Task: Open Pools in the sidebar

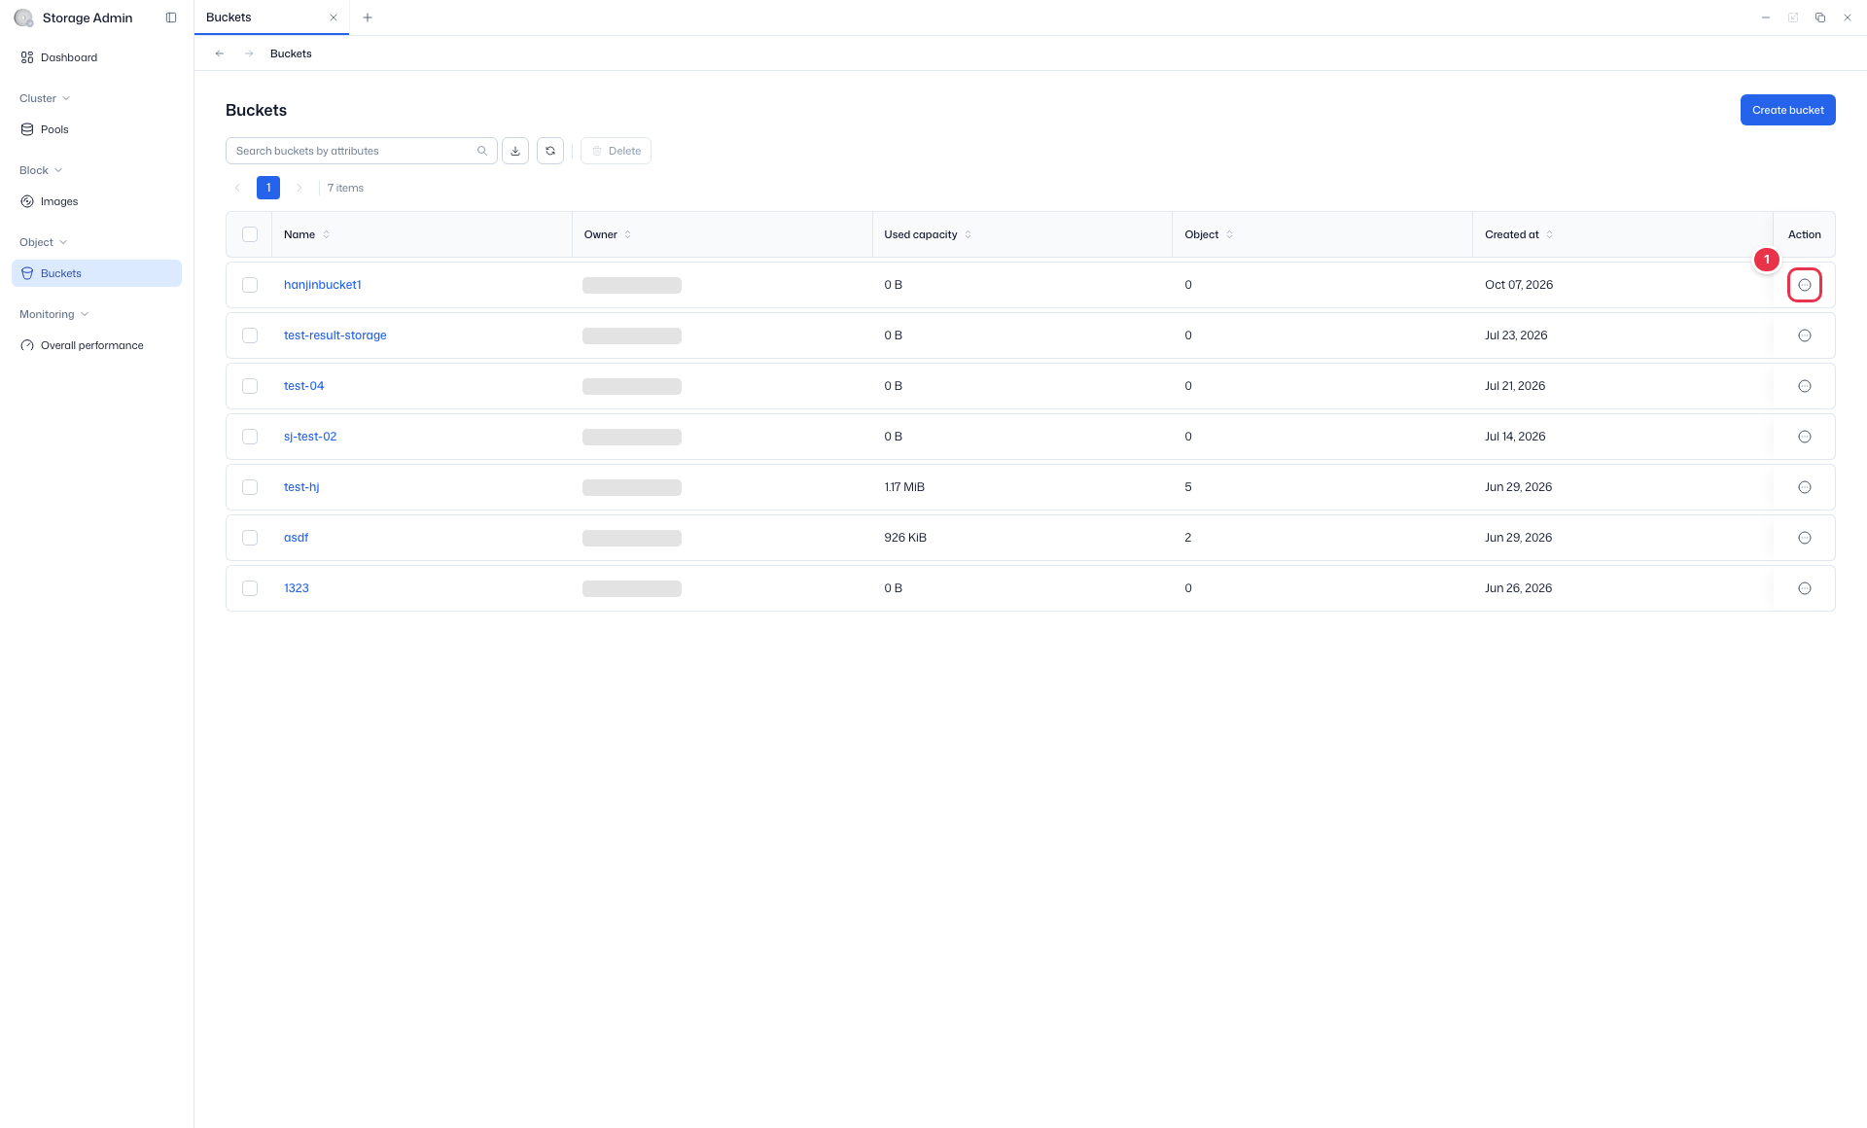Action: [x=96, y=129]
